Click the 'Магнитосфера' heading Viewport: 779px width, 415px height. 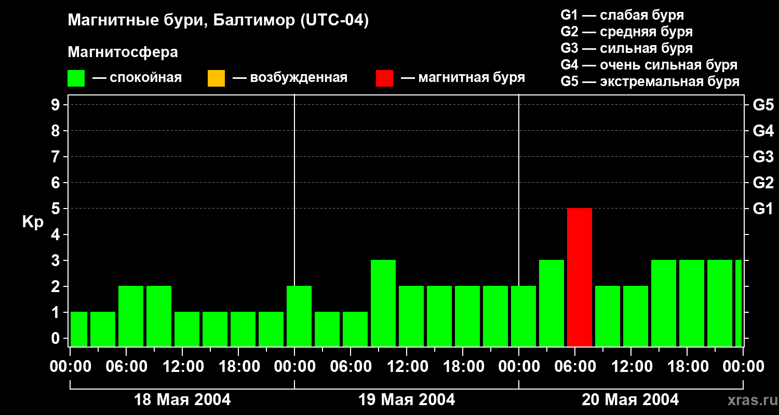[123, 52]
